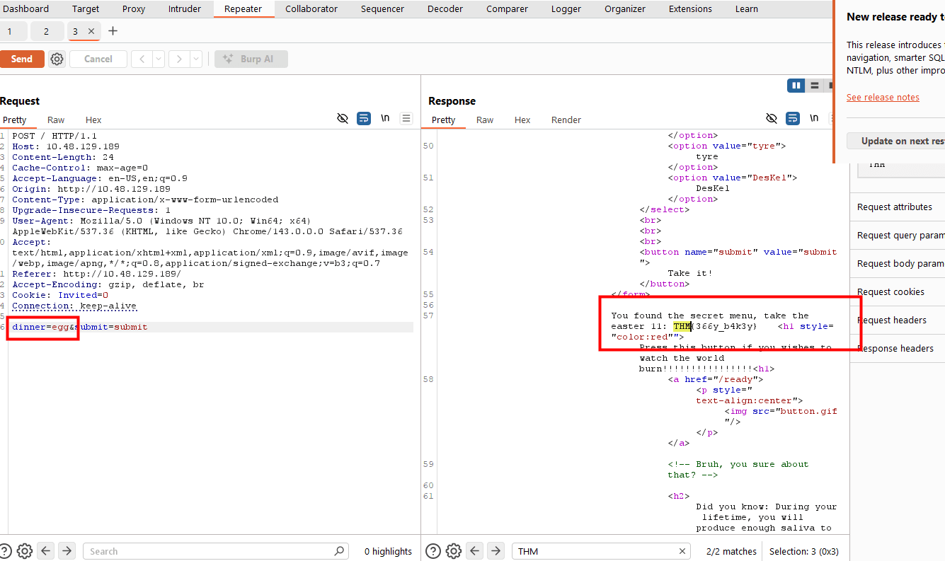945x561 pixels.
Task: Switch to the Intruder tab
Action: tap(184, 9)
